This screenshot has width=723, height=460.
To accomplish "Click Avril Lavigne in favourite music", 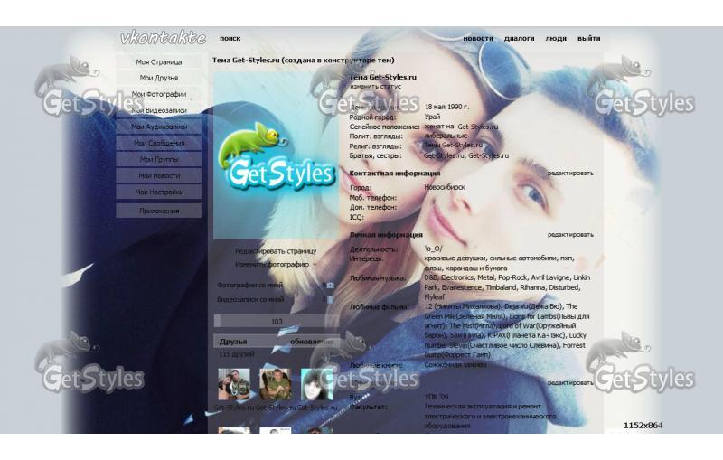I will [550, 277].
